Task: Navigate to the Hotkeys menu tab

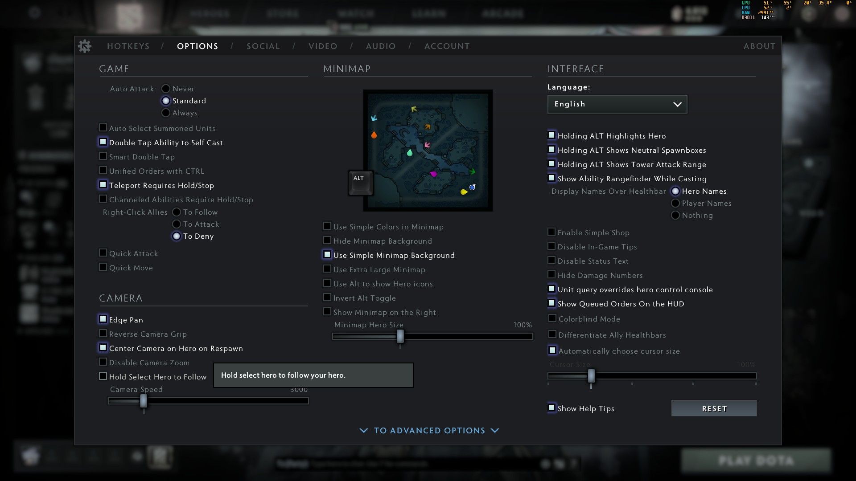Action: point(129,46)
